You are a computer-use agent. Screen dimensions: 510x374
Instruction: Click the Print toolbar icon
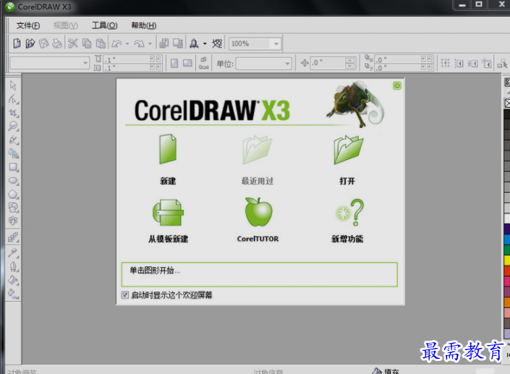57,43
